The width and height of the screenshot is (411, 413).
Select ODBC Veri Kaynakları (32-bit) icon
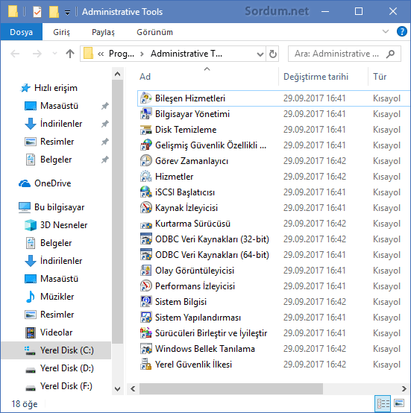[x=145, y=239]
